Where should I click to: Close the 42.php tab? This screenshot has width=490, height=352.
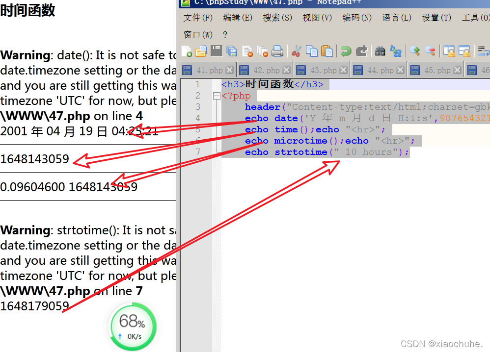click(x=286, y=70)
